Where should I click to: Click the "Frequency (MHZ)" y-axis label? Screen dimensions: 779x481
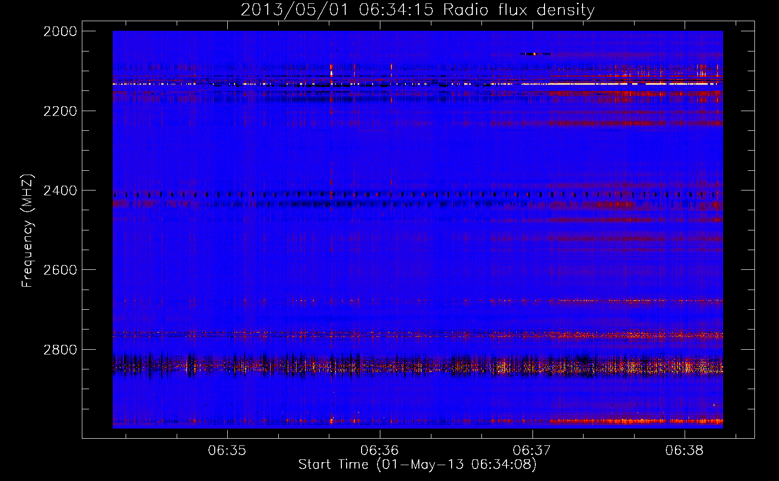click(28, 231)
